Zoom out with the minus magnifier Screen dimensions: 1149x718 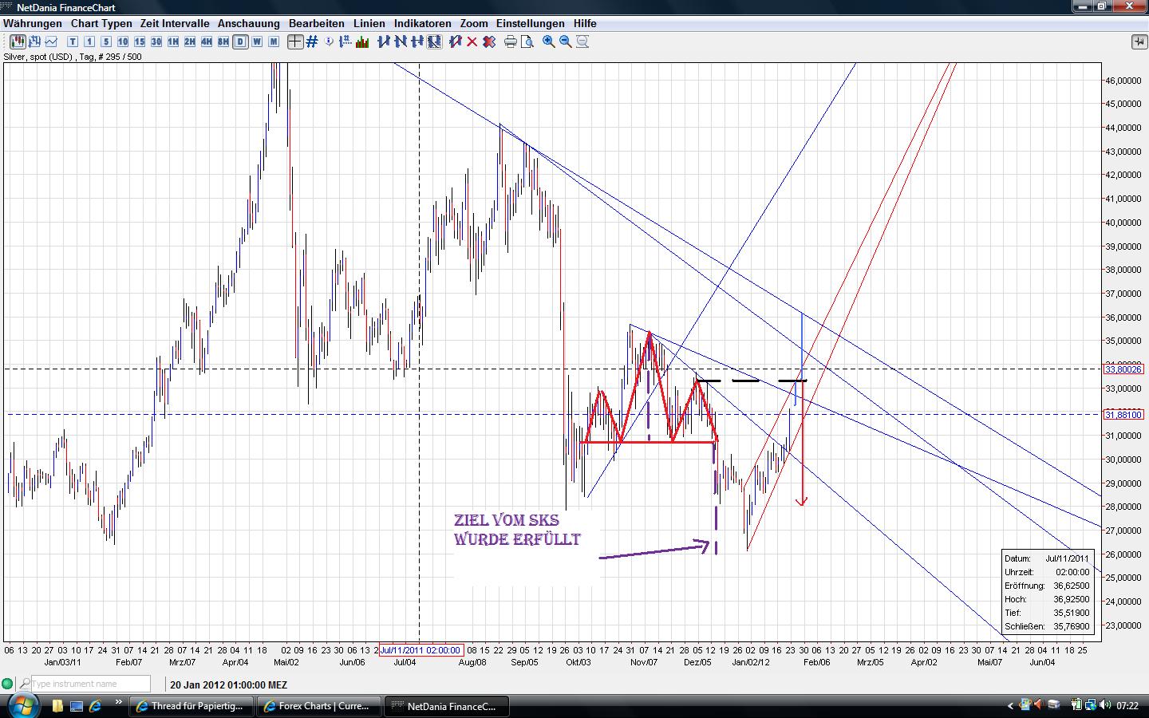[566, 41]
